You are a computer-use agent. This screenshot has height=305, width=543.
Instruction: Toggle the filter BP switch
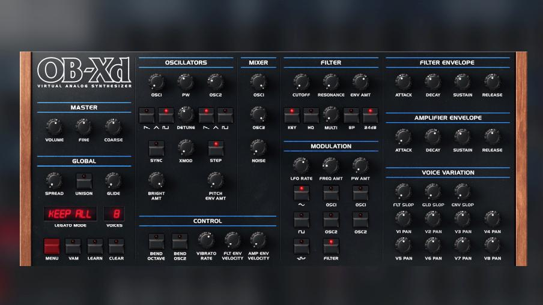click(x=351, y=116)
